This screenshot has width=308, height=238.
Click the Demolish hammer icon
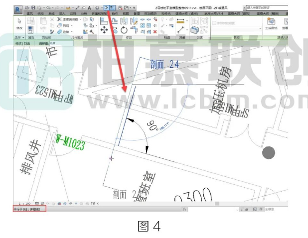pyautogui.click(x=92, y=31)
